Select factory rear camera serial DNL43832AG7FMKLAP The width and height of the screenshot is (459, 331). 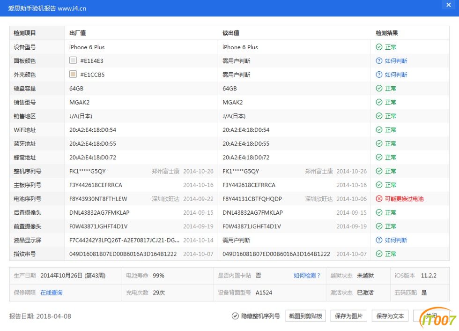99,213
